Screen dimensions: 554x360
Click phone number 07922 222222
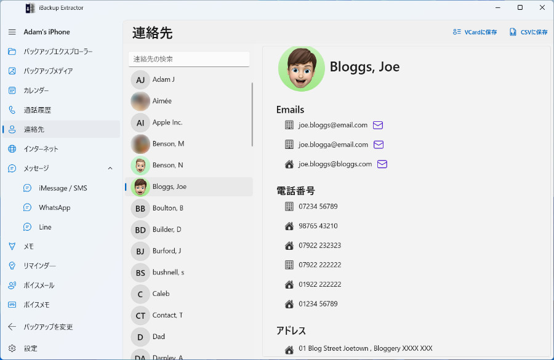319,265
